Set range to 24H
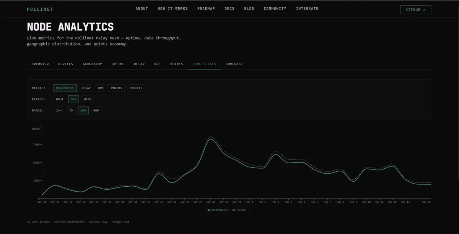The height and width of the screenshot is (234, 459). [59, 110]
